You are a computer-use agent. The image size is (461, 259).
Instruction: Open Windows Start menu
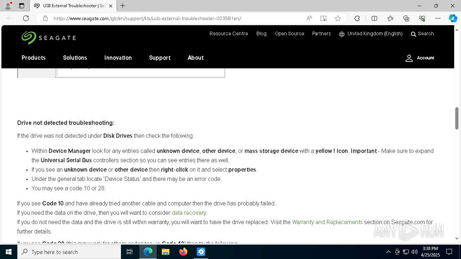click(x=9, y=252)
